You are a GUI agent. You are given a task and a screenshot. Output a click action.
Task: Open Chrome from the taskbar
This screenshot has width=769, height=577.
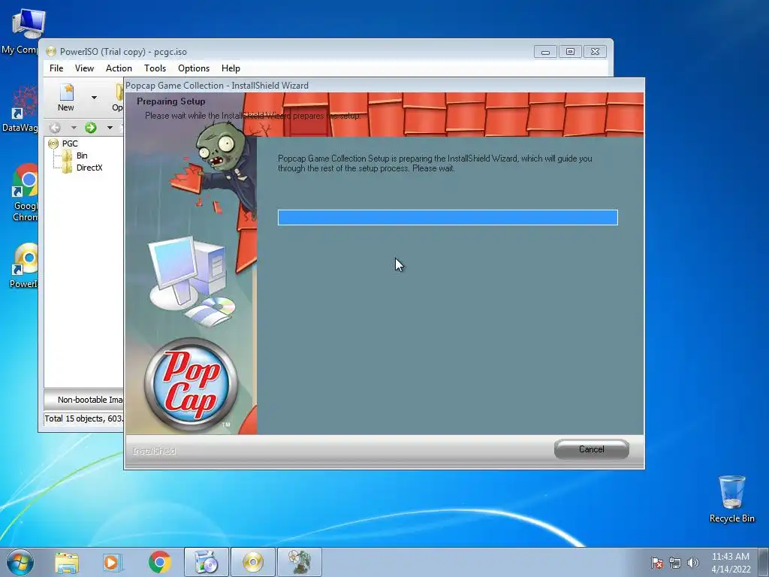click(159, 562)
